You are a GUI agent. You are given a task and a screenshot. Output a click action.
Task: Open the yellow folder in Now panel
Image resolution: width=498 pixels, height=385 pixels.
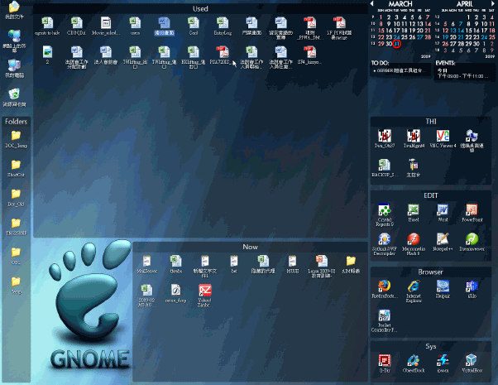point(351,264)
